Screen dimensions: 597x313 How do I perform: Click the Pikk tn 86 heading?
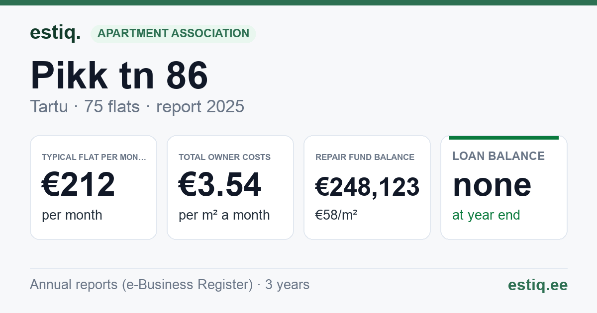pos(119,75)
